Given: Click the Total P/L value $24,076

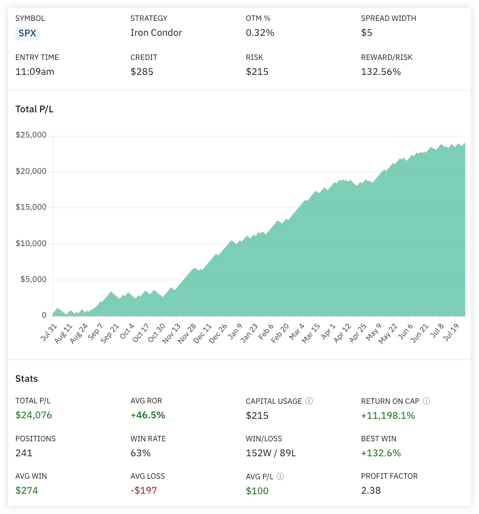Looking at the screenshot, I should tap(33, 416).
